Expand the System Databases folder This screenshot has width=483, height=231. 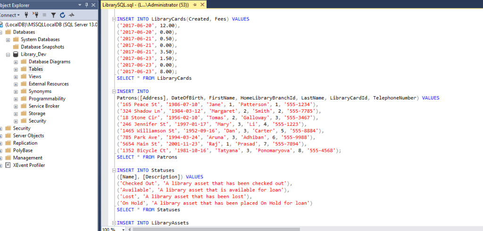(x=8, y=40)
